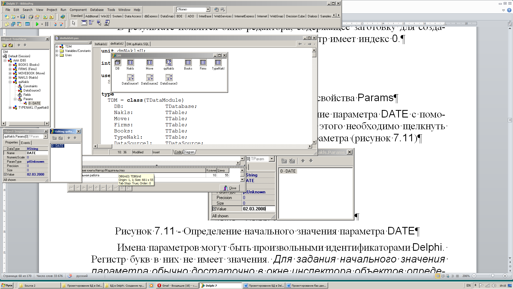
Task: Click Add File to Project icon
Action: click(x=45, y=17)
